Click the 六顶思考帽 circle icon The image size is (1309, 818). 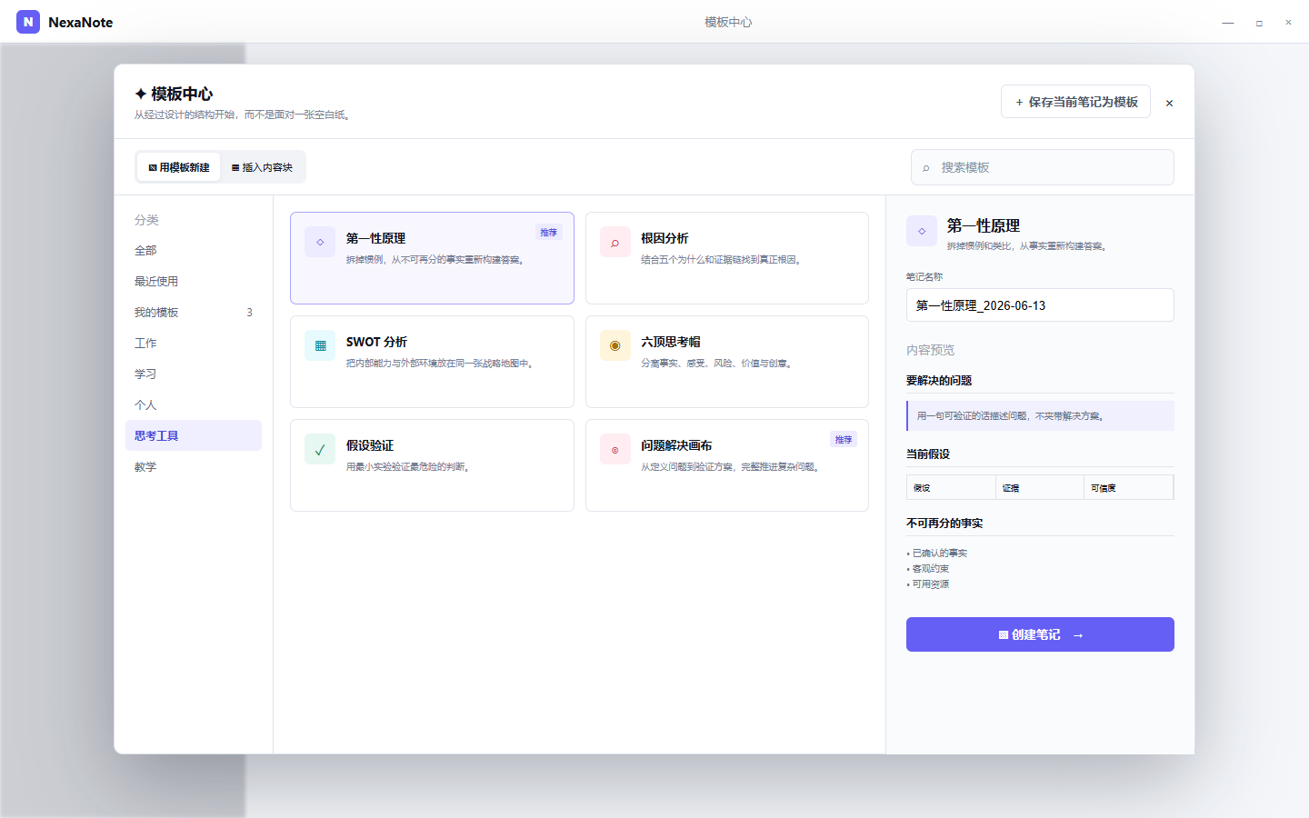pyautogui.click(x=615, y=345)
